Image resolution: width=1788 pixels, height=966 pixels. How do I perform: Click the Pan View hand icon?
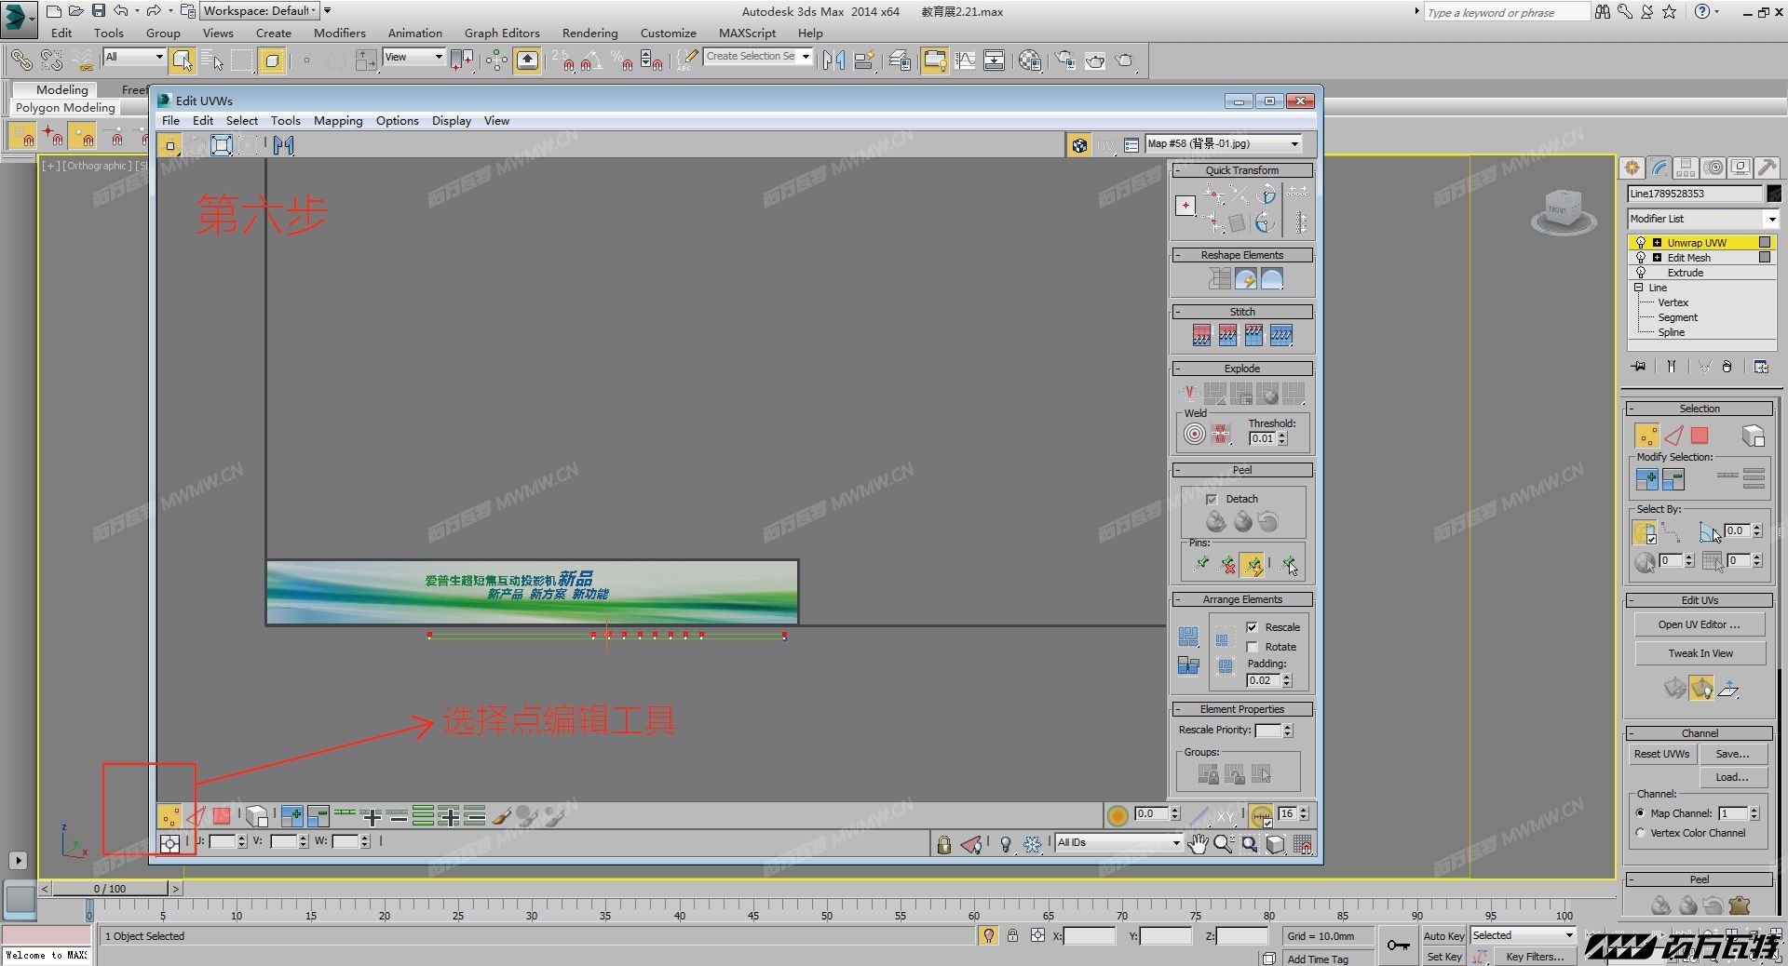point(1198,844)
